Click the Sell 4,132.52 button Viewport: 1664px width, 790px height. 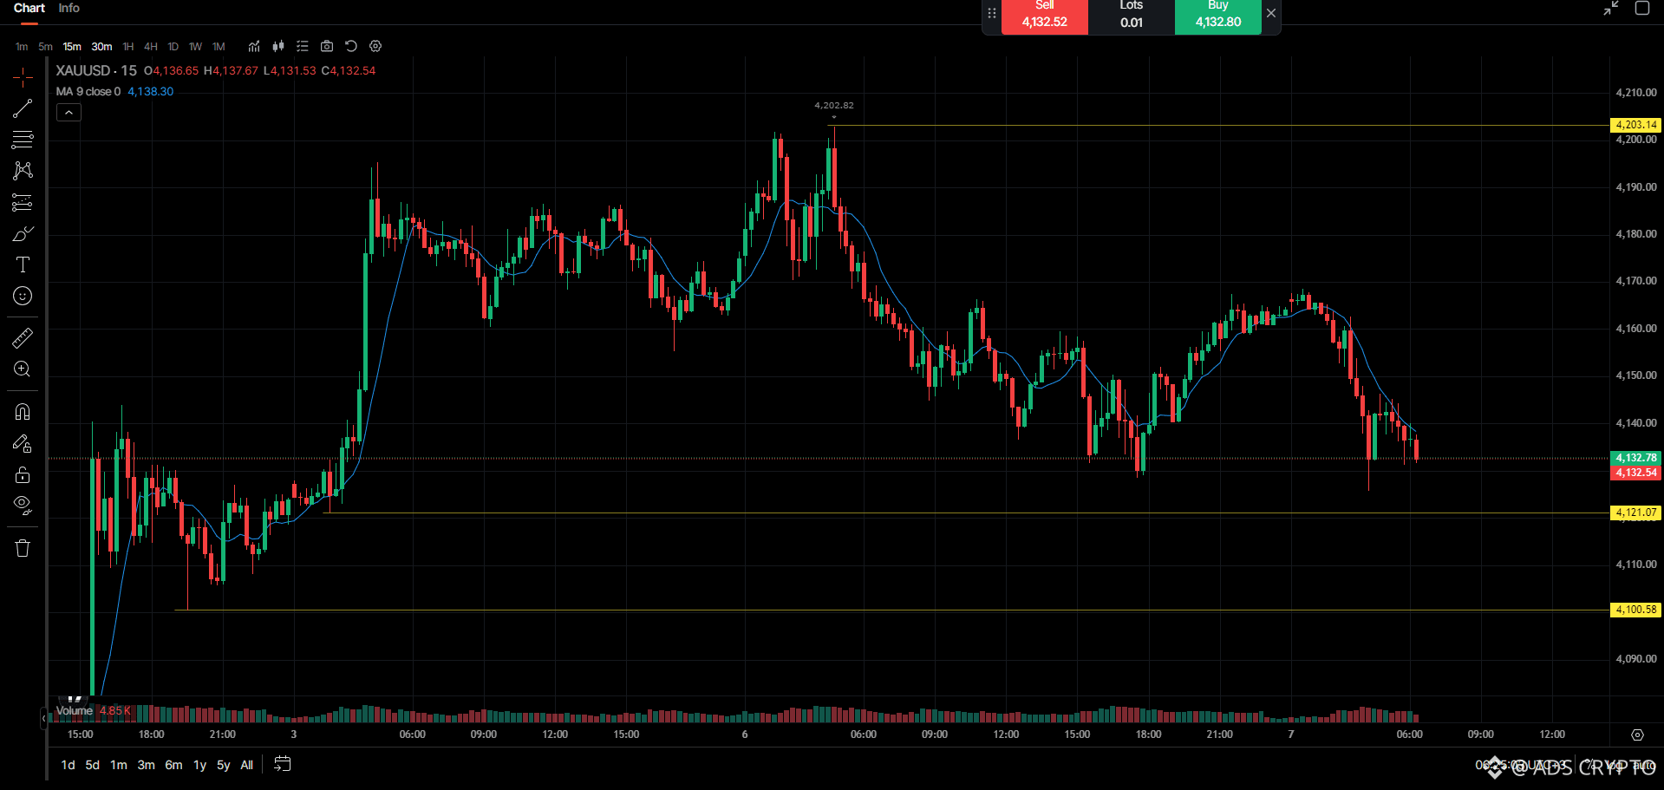point(1045,16)
